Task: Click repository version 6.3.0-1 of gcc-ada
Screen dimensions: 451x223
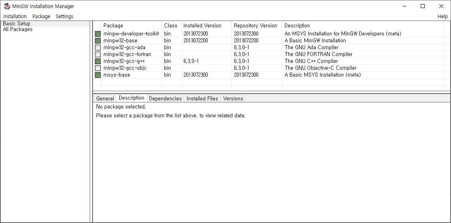Action: [241, 48]
